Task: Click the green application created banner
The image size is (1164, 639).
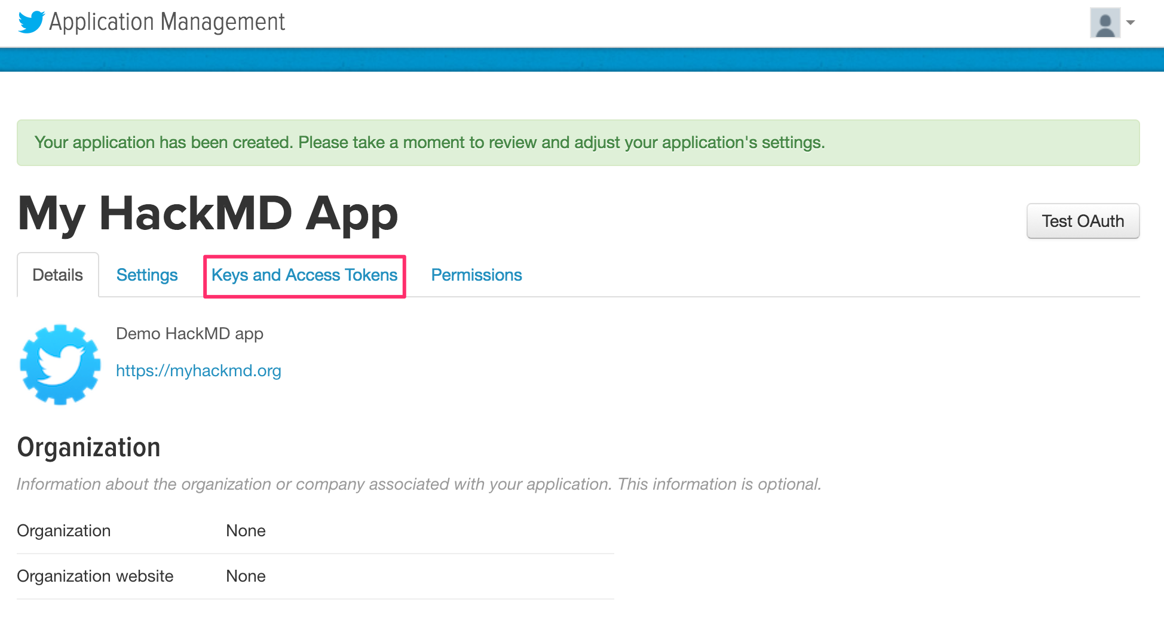Action: click(578, 143)
